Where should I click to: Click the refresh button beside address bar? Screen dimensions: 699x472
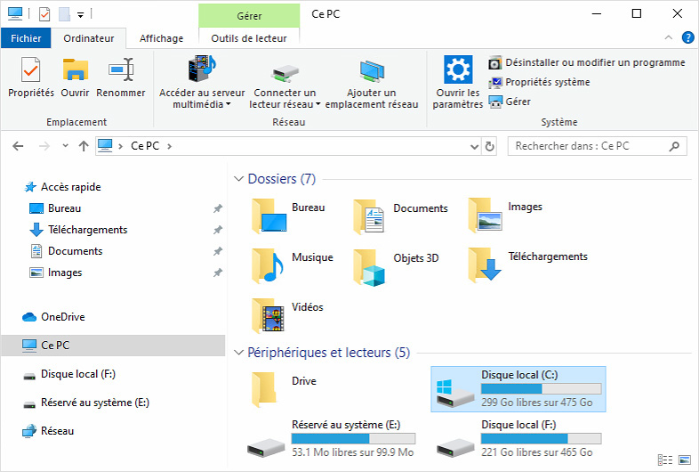[x=489, y=146]
